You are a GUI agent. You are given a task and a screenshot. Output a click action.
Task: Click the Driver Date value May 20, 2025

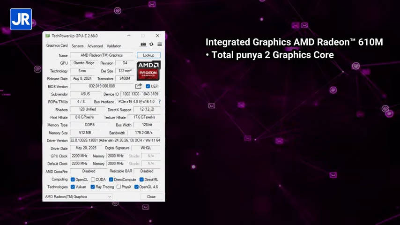click(86, 148)
